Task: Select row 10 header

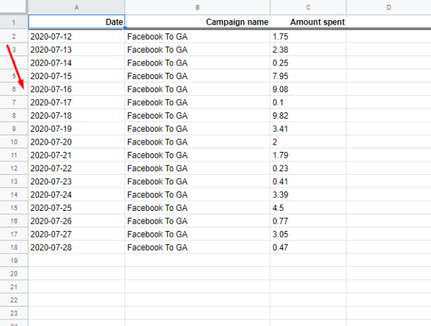Action: [14, 142]
